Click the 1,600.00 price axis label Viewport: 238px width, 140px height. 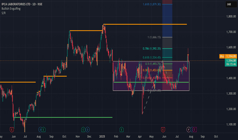tap(231, 47)
